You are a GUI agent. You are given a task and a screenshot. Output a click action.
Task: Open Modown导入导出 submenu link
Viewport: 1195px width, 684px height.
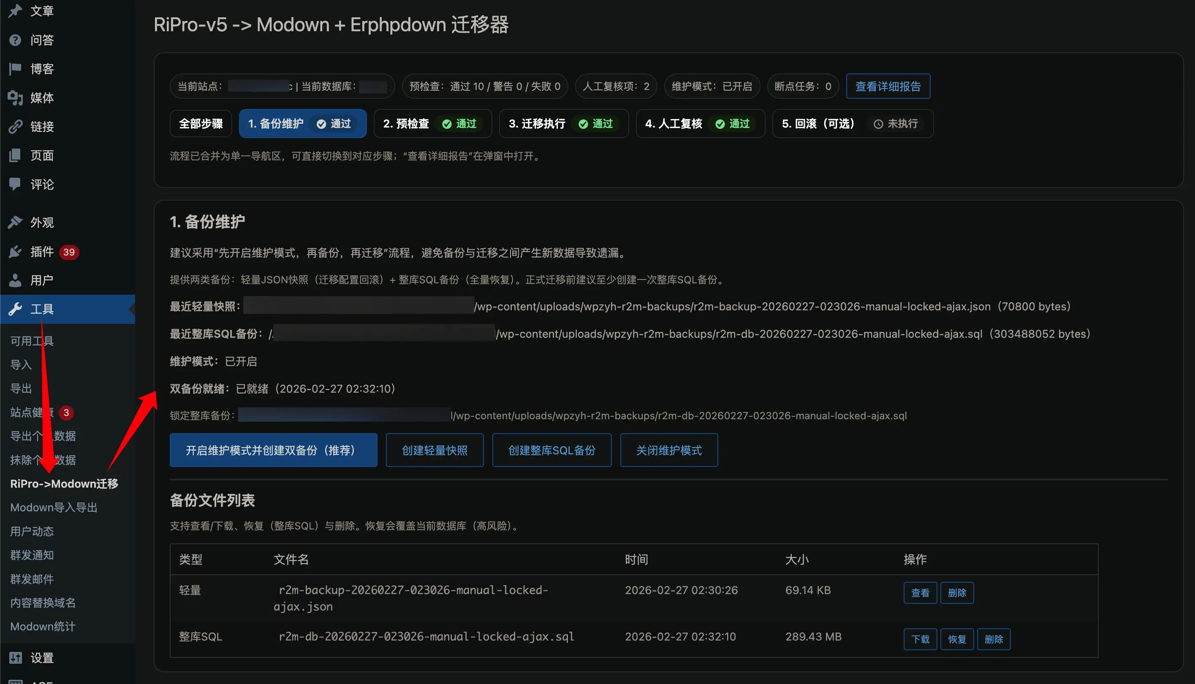pyautogui.click(x=54, y=508)
